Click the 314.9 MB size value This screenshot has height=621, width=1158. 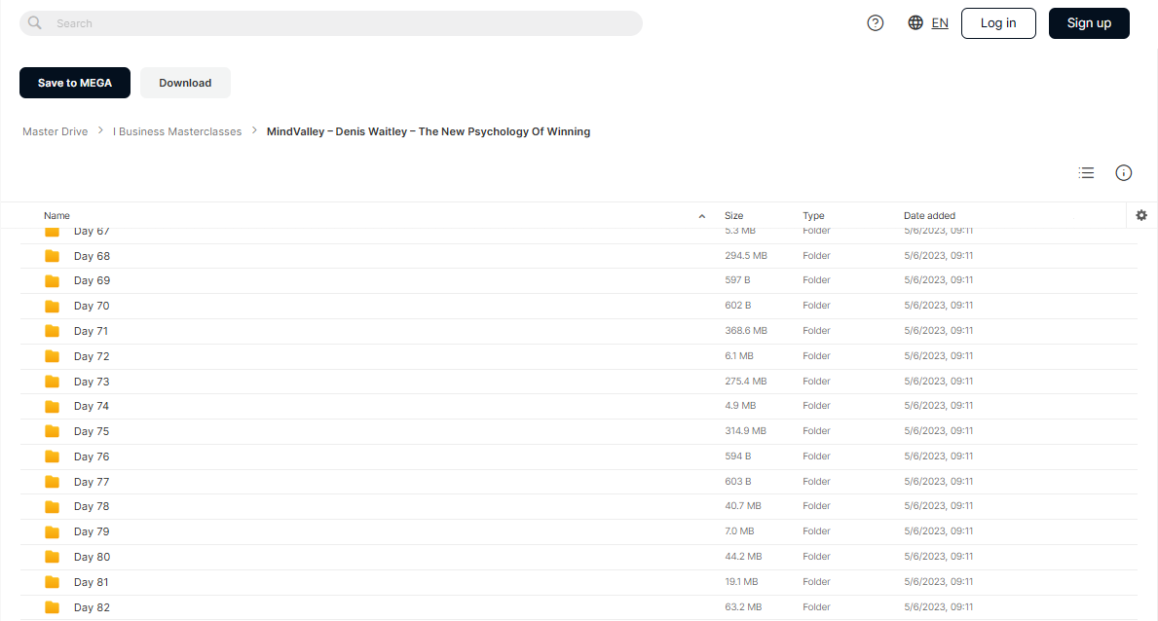point(745,430)
